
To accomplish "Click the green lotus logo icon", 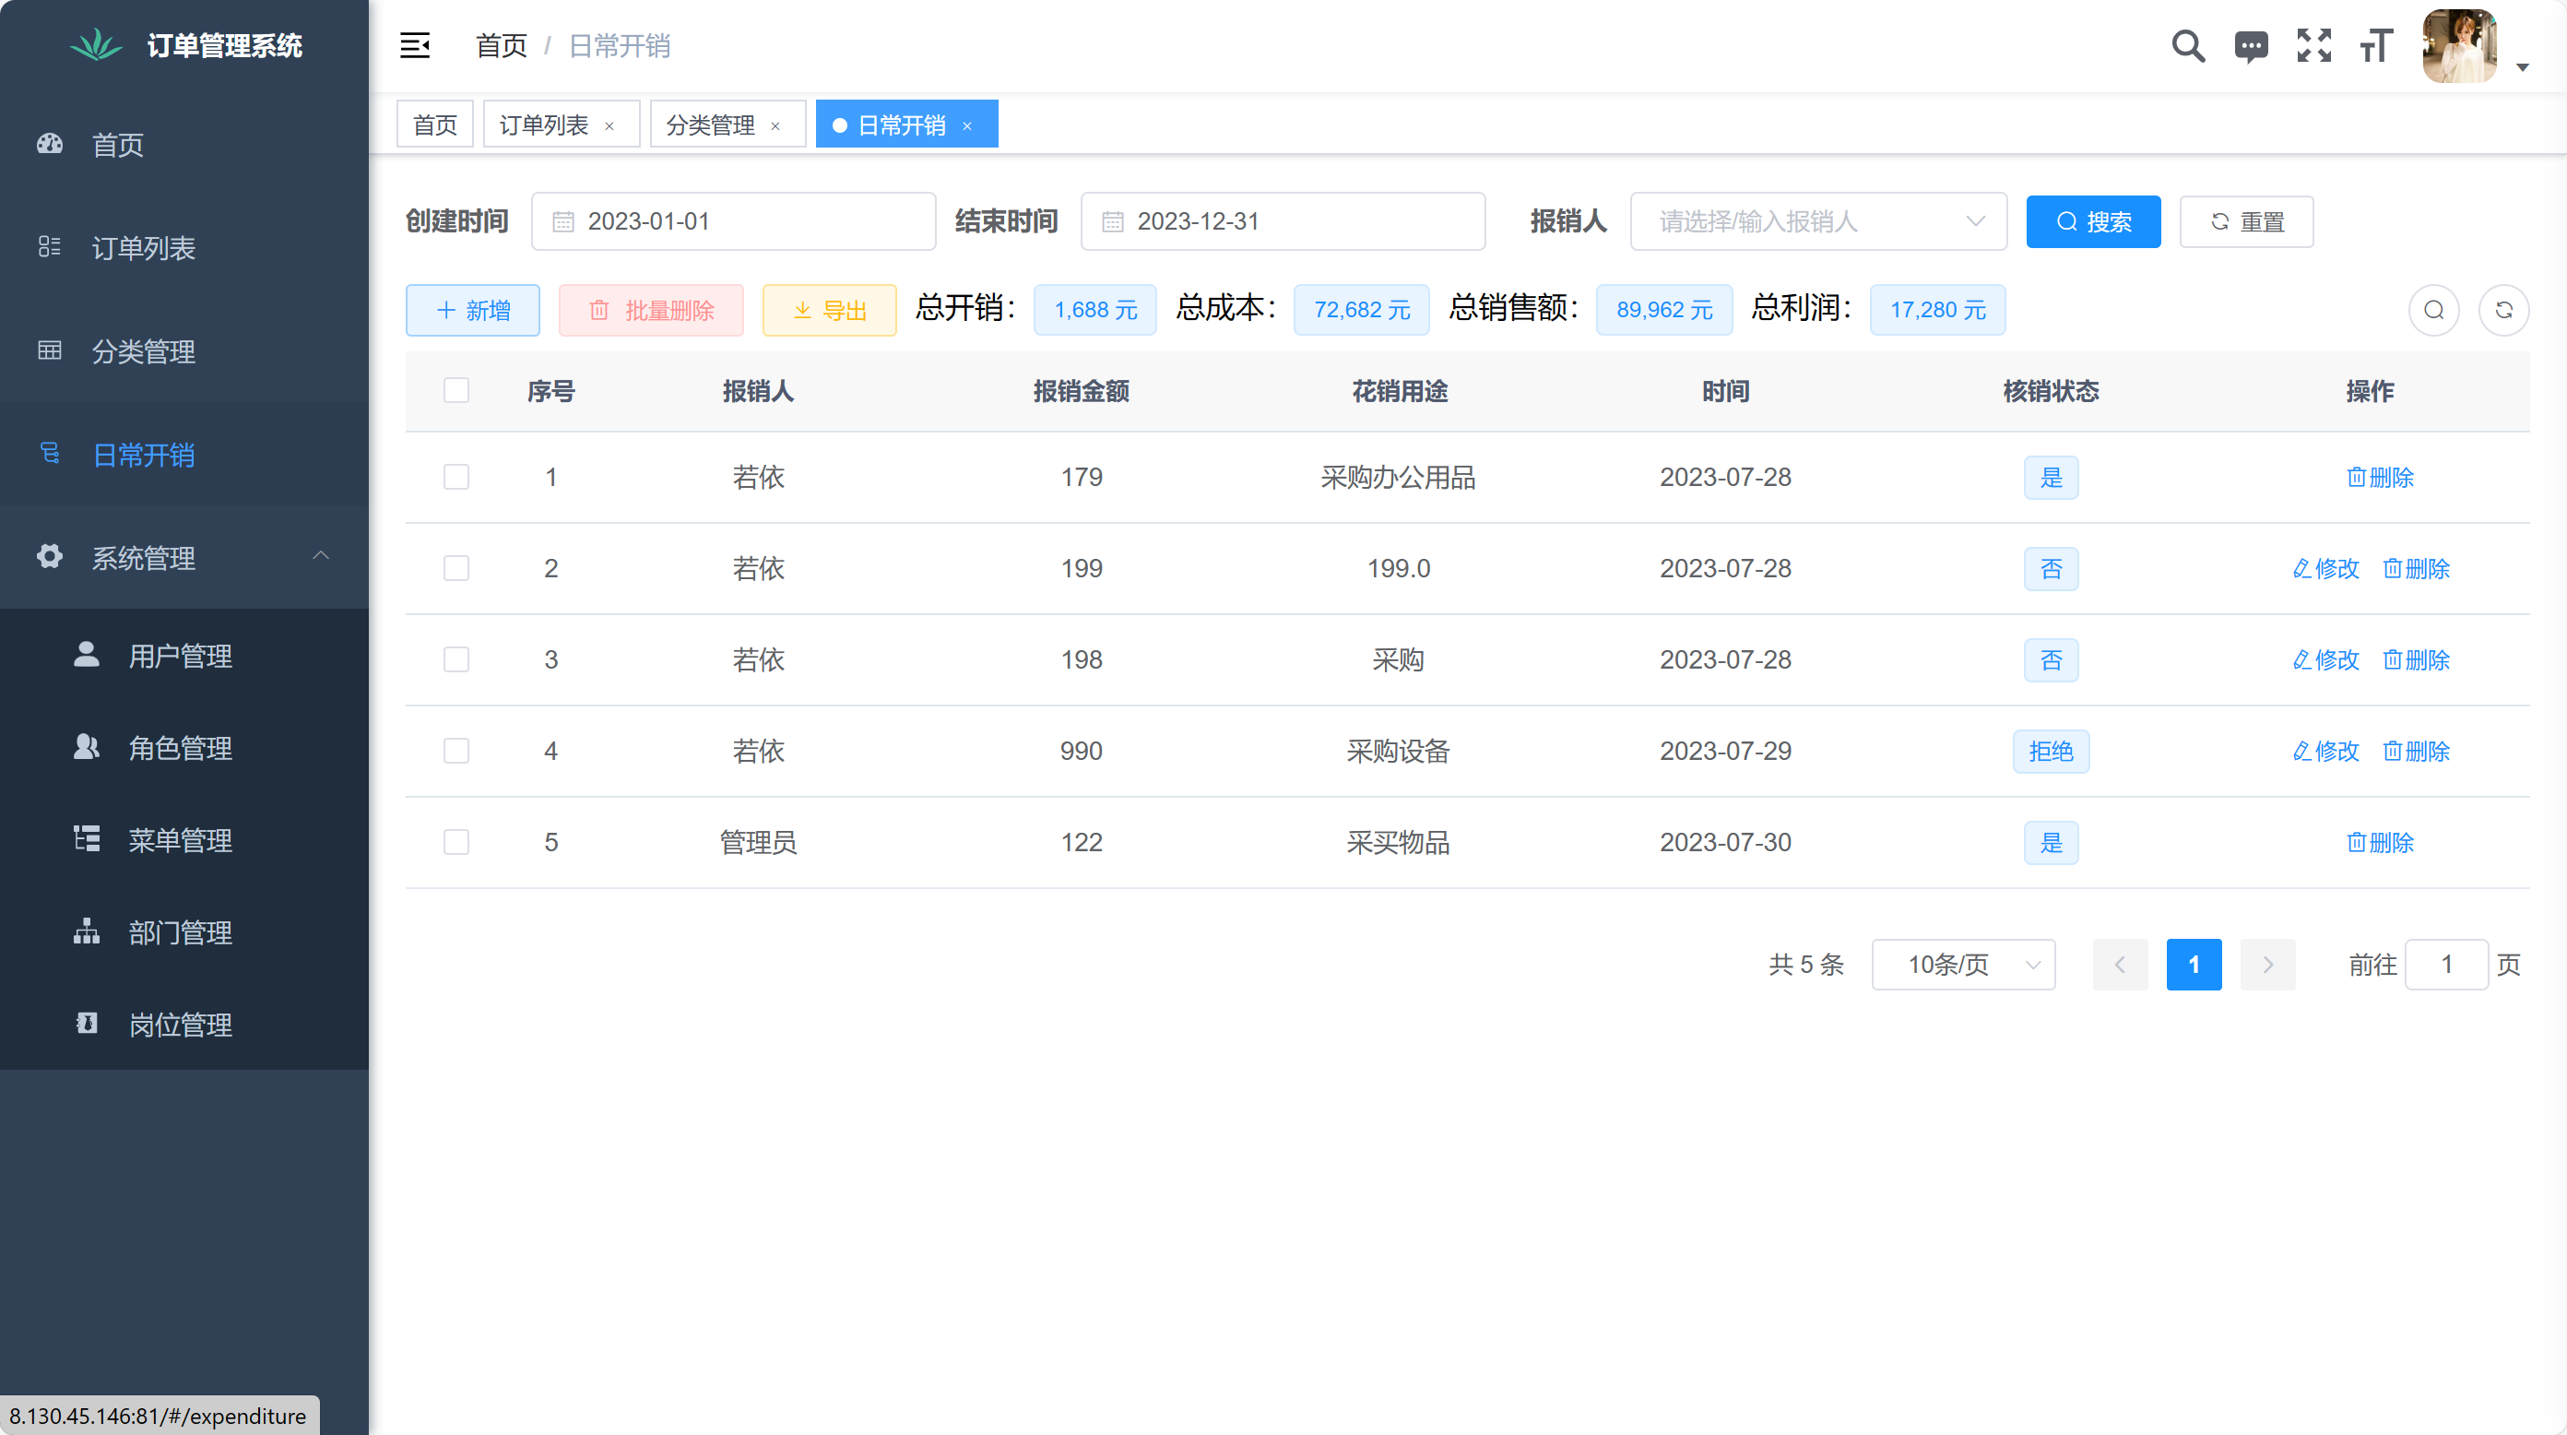I will pos(96,45).
